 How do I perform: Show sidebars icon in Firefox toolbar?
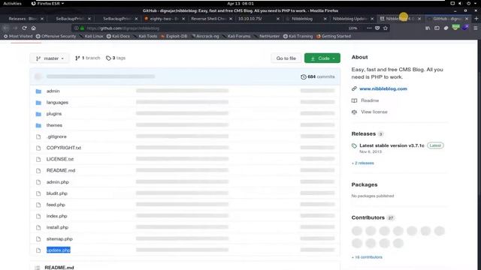click(437, 28)
